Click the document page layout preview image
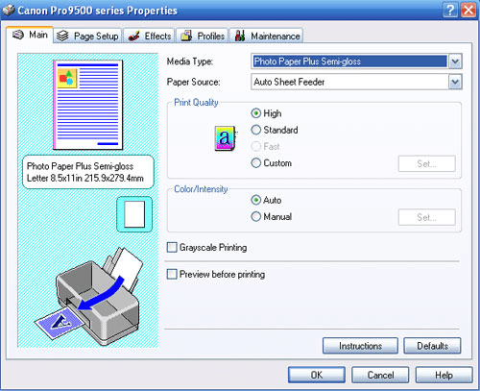This screenshot has height=391, width=480. tap(87, 105)
